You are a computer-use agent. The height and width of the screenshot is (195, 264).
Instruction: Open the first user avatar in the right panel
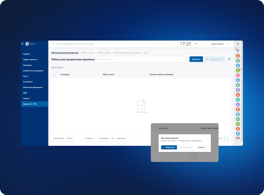click(238, 56)
